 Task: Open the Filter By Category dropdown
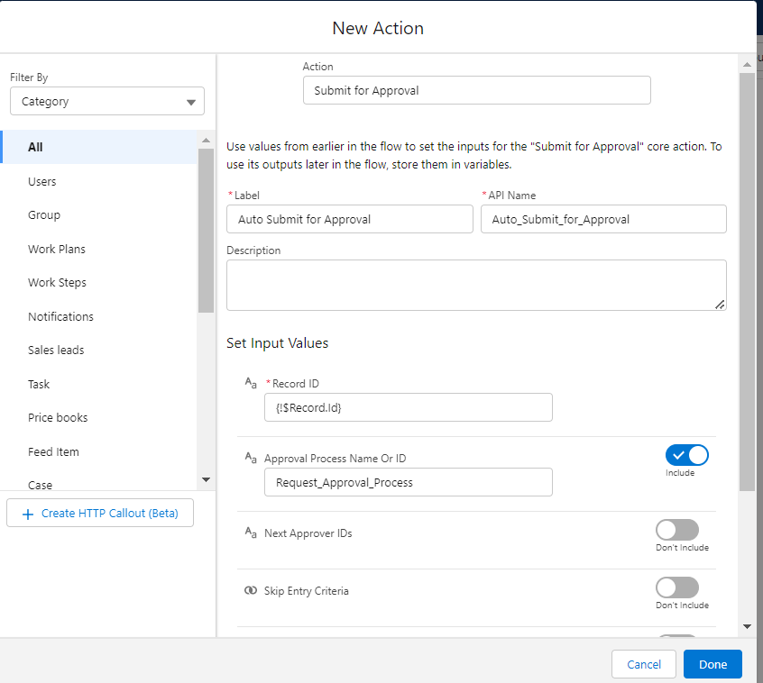point(107,102)
